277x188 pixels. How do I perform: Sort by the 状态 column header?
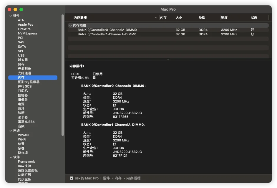tap(254, 18)
